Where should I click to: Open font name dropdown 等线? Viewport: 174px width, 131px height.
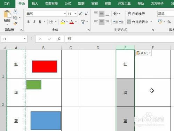coord(65,14)
